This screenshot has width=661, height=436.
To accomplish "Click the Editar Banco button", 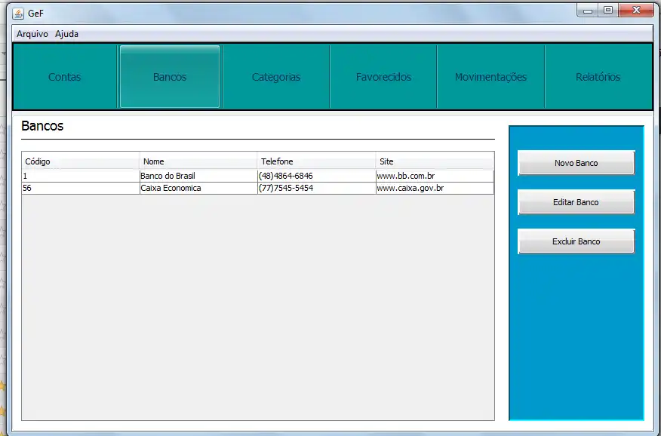I will click(x=576, y=202).
